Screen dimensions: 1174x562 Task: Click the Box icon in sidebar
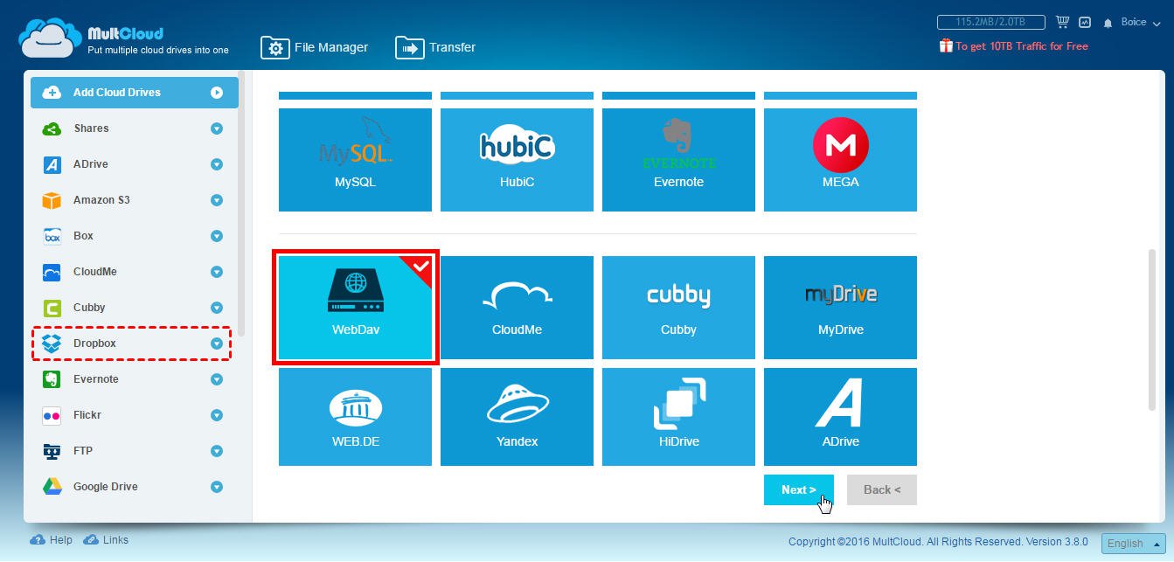click(52, 236)
